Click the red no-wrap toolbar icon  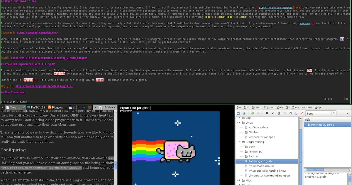(x=302, y=113)
